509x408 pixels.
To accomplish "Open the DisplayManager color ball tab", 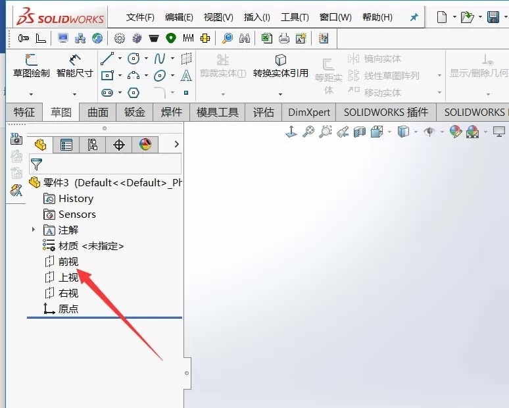I will 145,145.
